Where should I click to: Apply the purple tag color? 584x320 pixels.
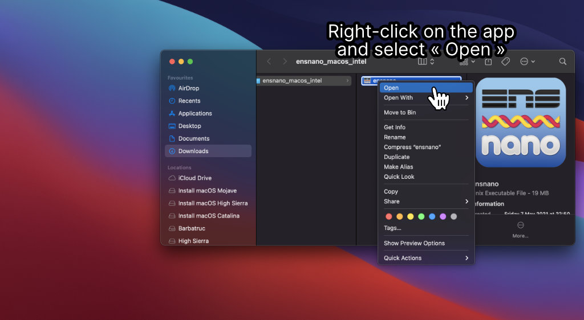(x=443, y=217)
